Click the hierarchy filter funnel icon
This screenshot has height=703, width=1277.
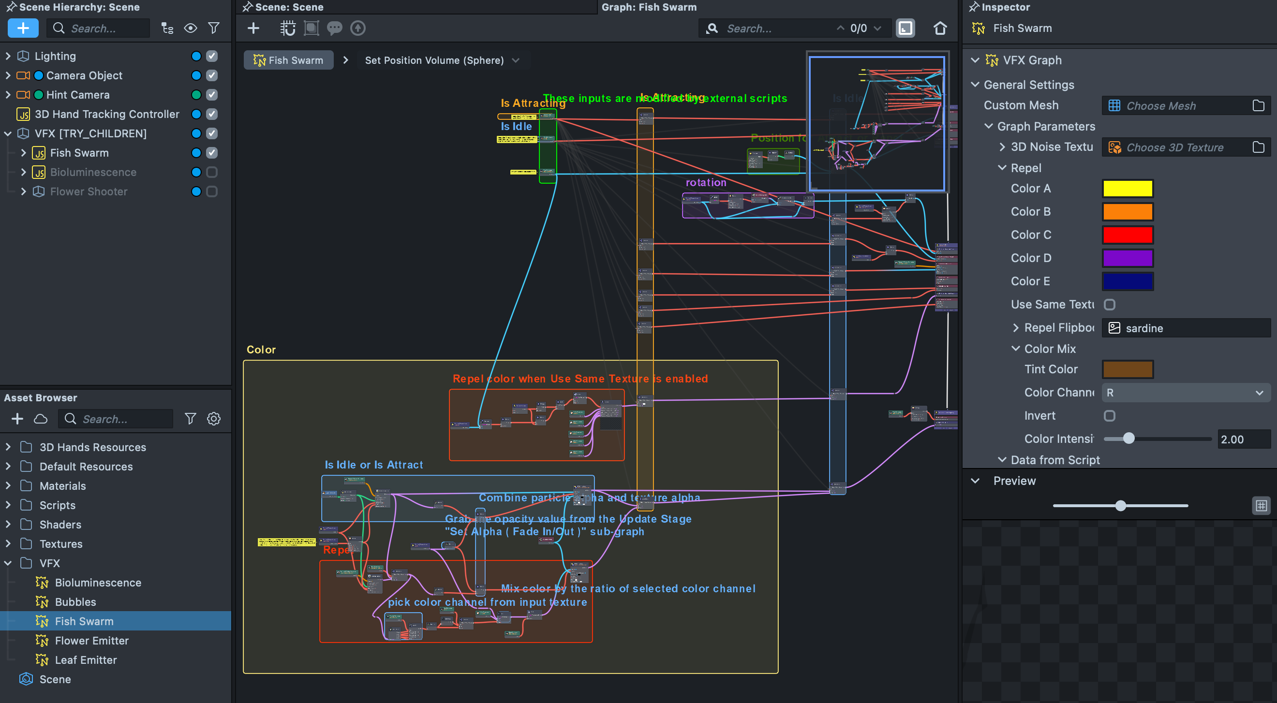click(x=214, y=28)
